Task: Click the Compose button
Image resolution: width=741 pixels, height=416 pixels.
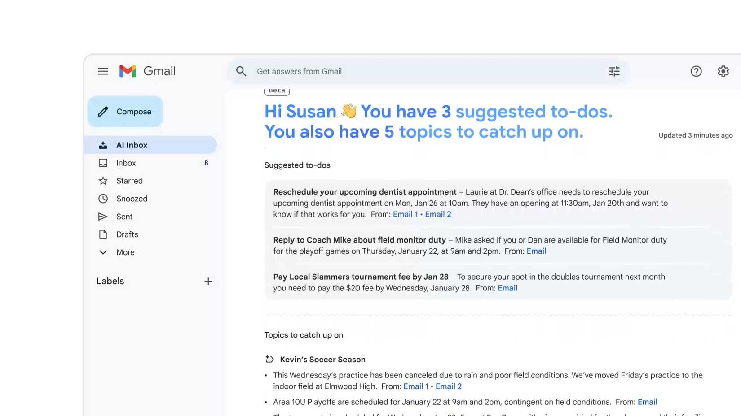Action: coord(125,111)
